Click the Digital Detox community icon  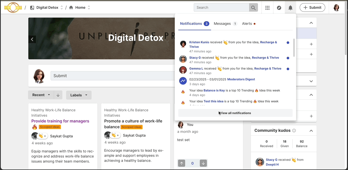(x=32, y=8)
